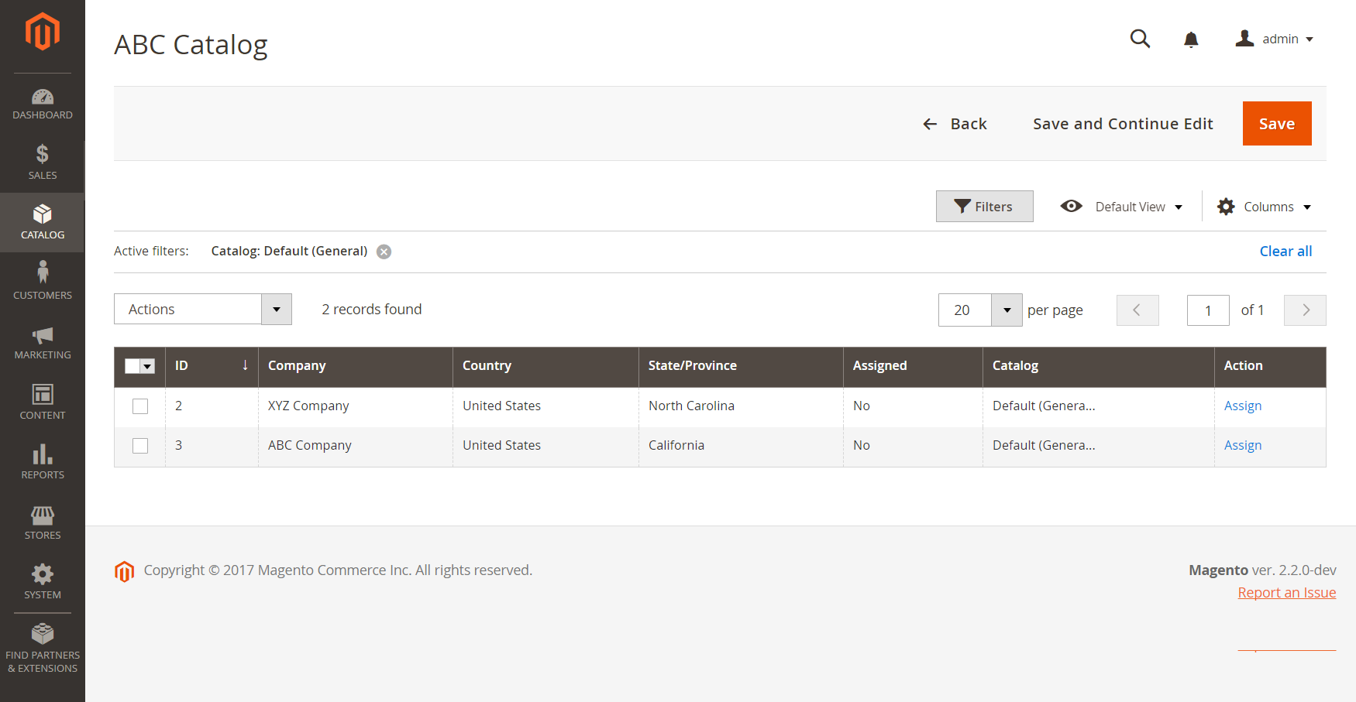Click the 2 records found text
1356x702 pixels.
[372, 309]
